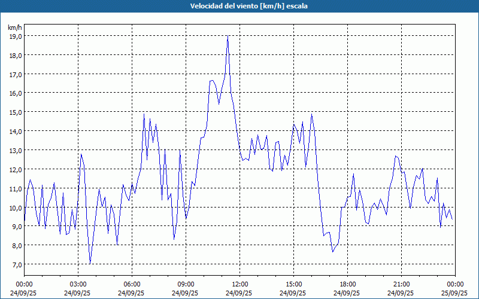Click the leftmost 00:00 time axis label
This screenshot has height=299, width=479.
click(24, 284)
